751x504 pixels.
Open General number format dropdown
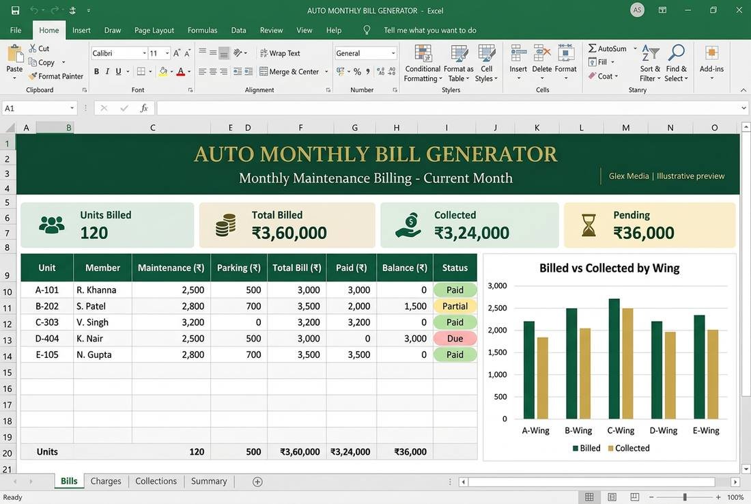point(393,53)
